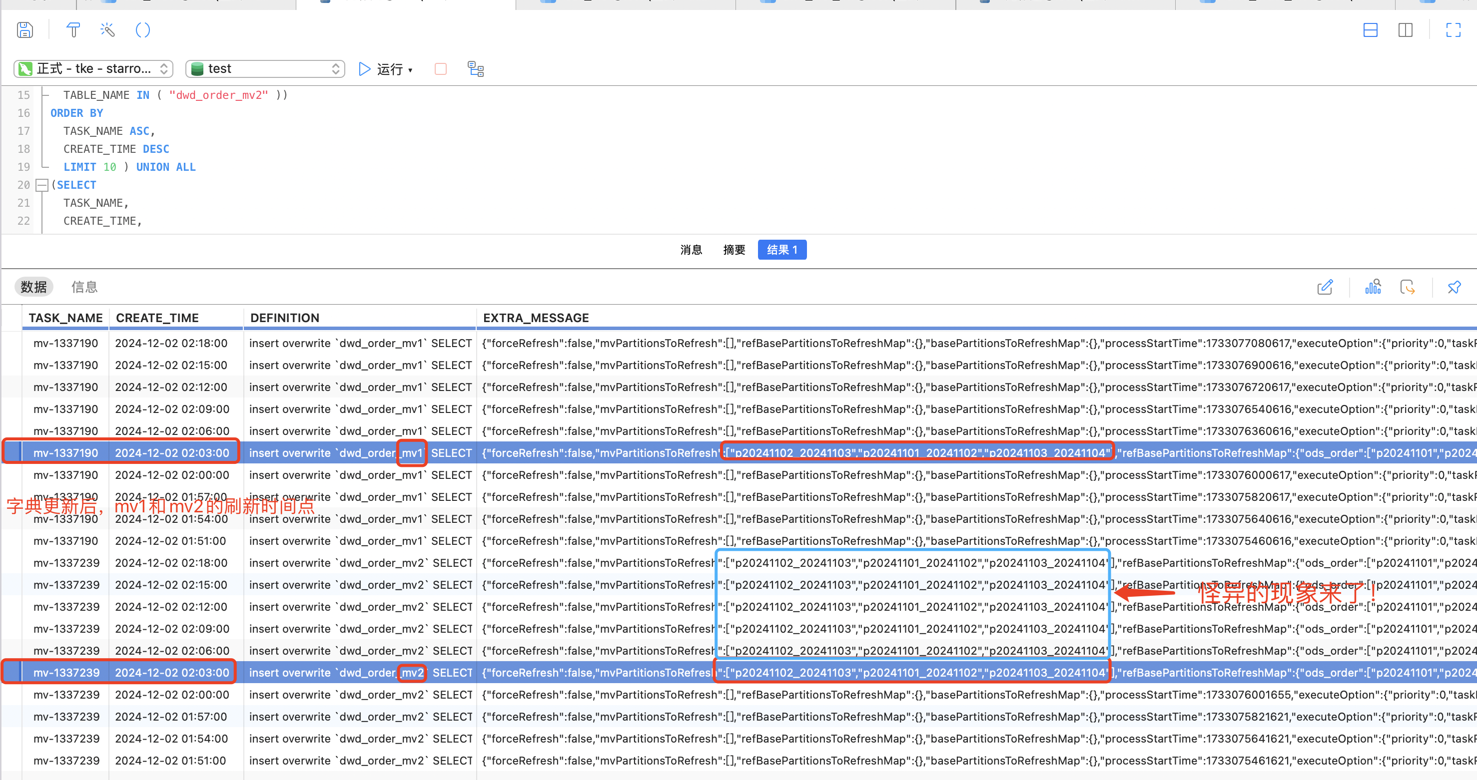Select the 结果 1 tab
This screenshot has height=780, width=1477.
coord(782,250)
